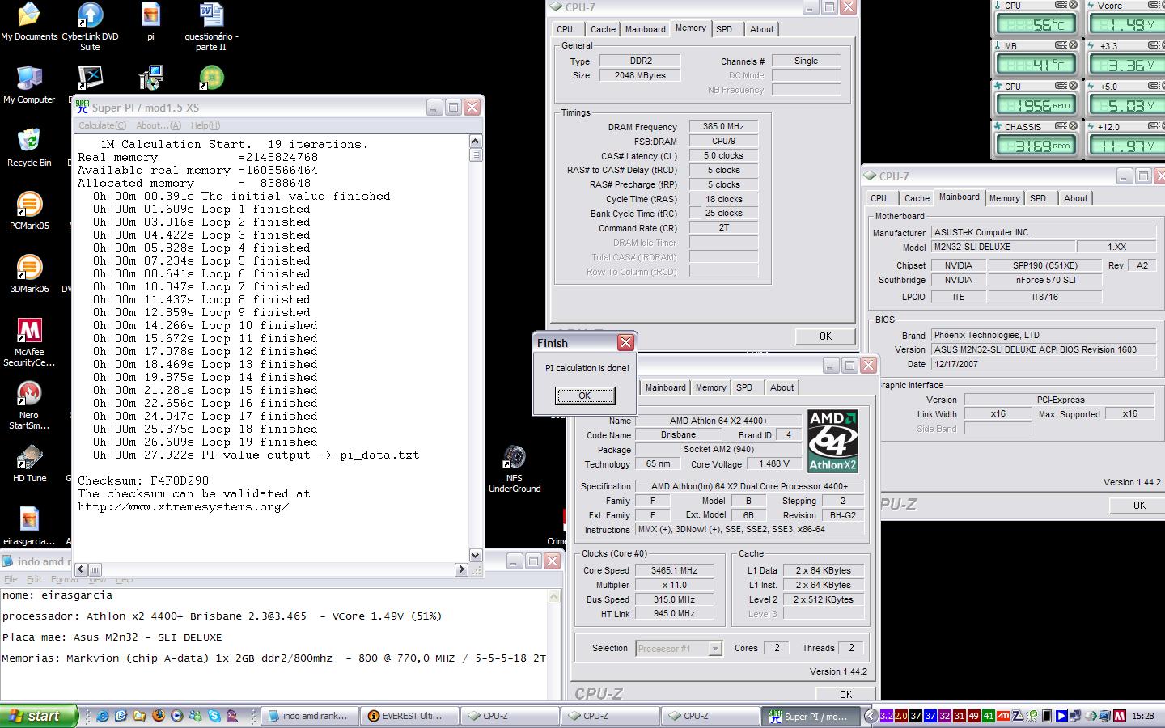This screenshot has width=1165, height=728.
Task: Open HD Tune desktop shortcut
Action: coord(29,463)
